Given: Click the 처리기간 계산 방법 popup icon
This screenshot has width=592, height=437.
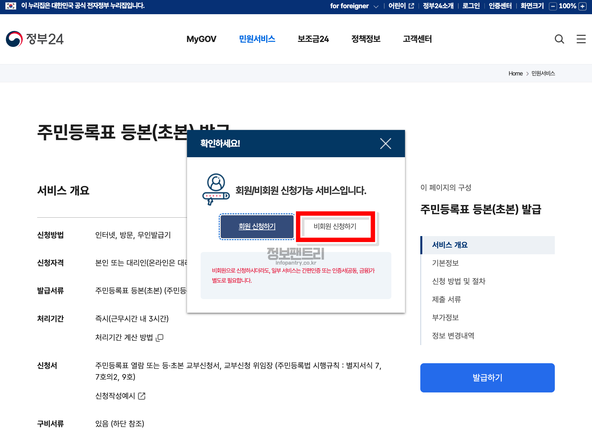Looking at the screenshot, I should tap(160, 337).
